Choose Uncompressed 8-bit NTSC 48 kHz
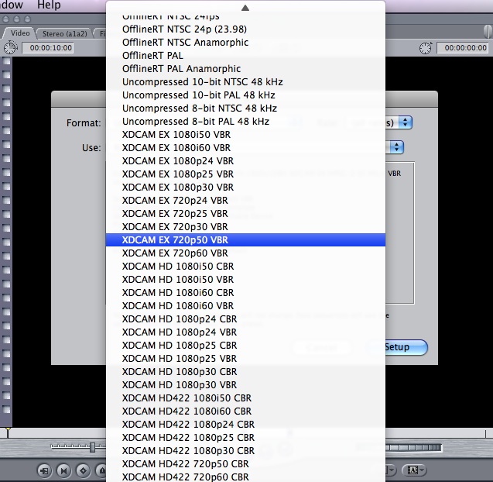 245,108
